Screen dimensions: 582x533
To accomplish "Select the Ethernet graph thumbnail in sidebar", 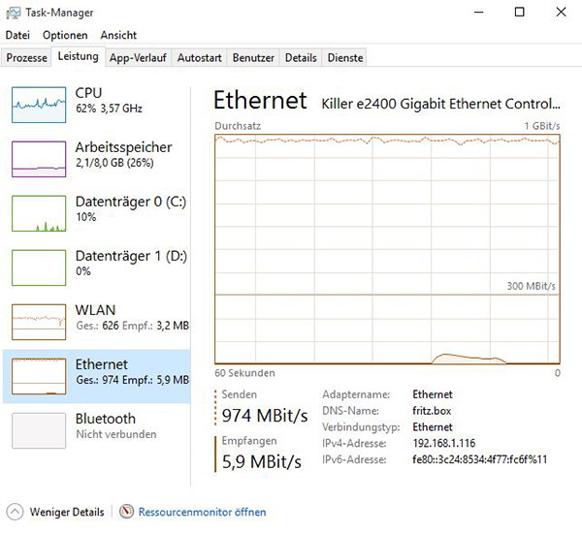I will point(39,376).
